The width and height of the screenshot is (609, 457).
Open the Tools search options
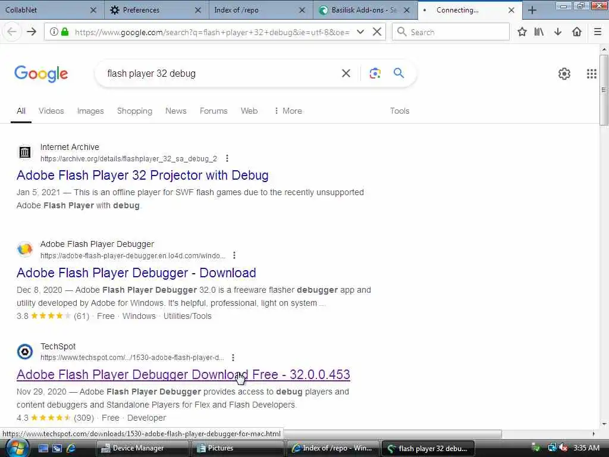pos(399,111)
